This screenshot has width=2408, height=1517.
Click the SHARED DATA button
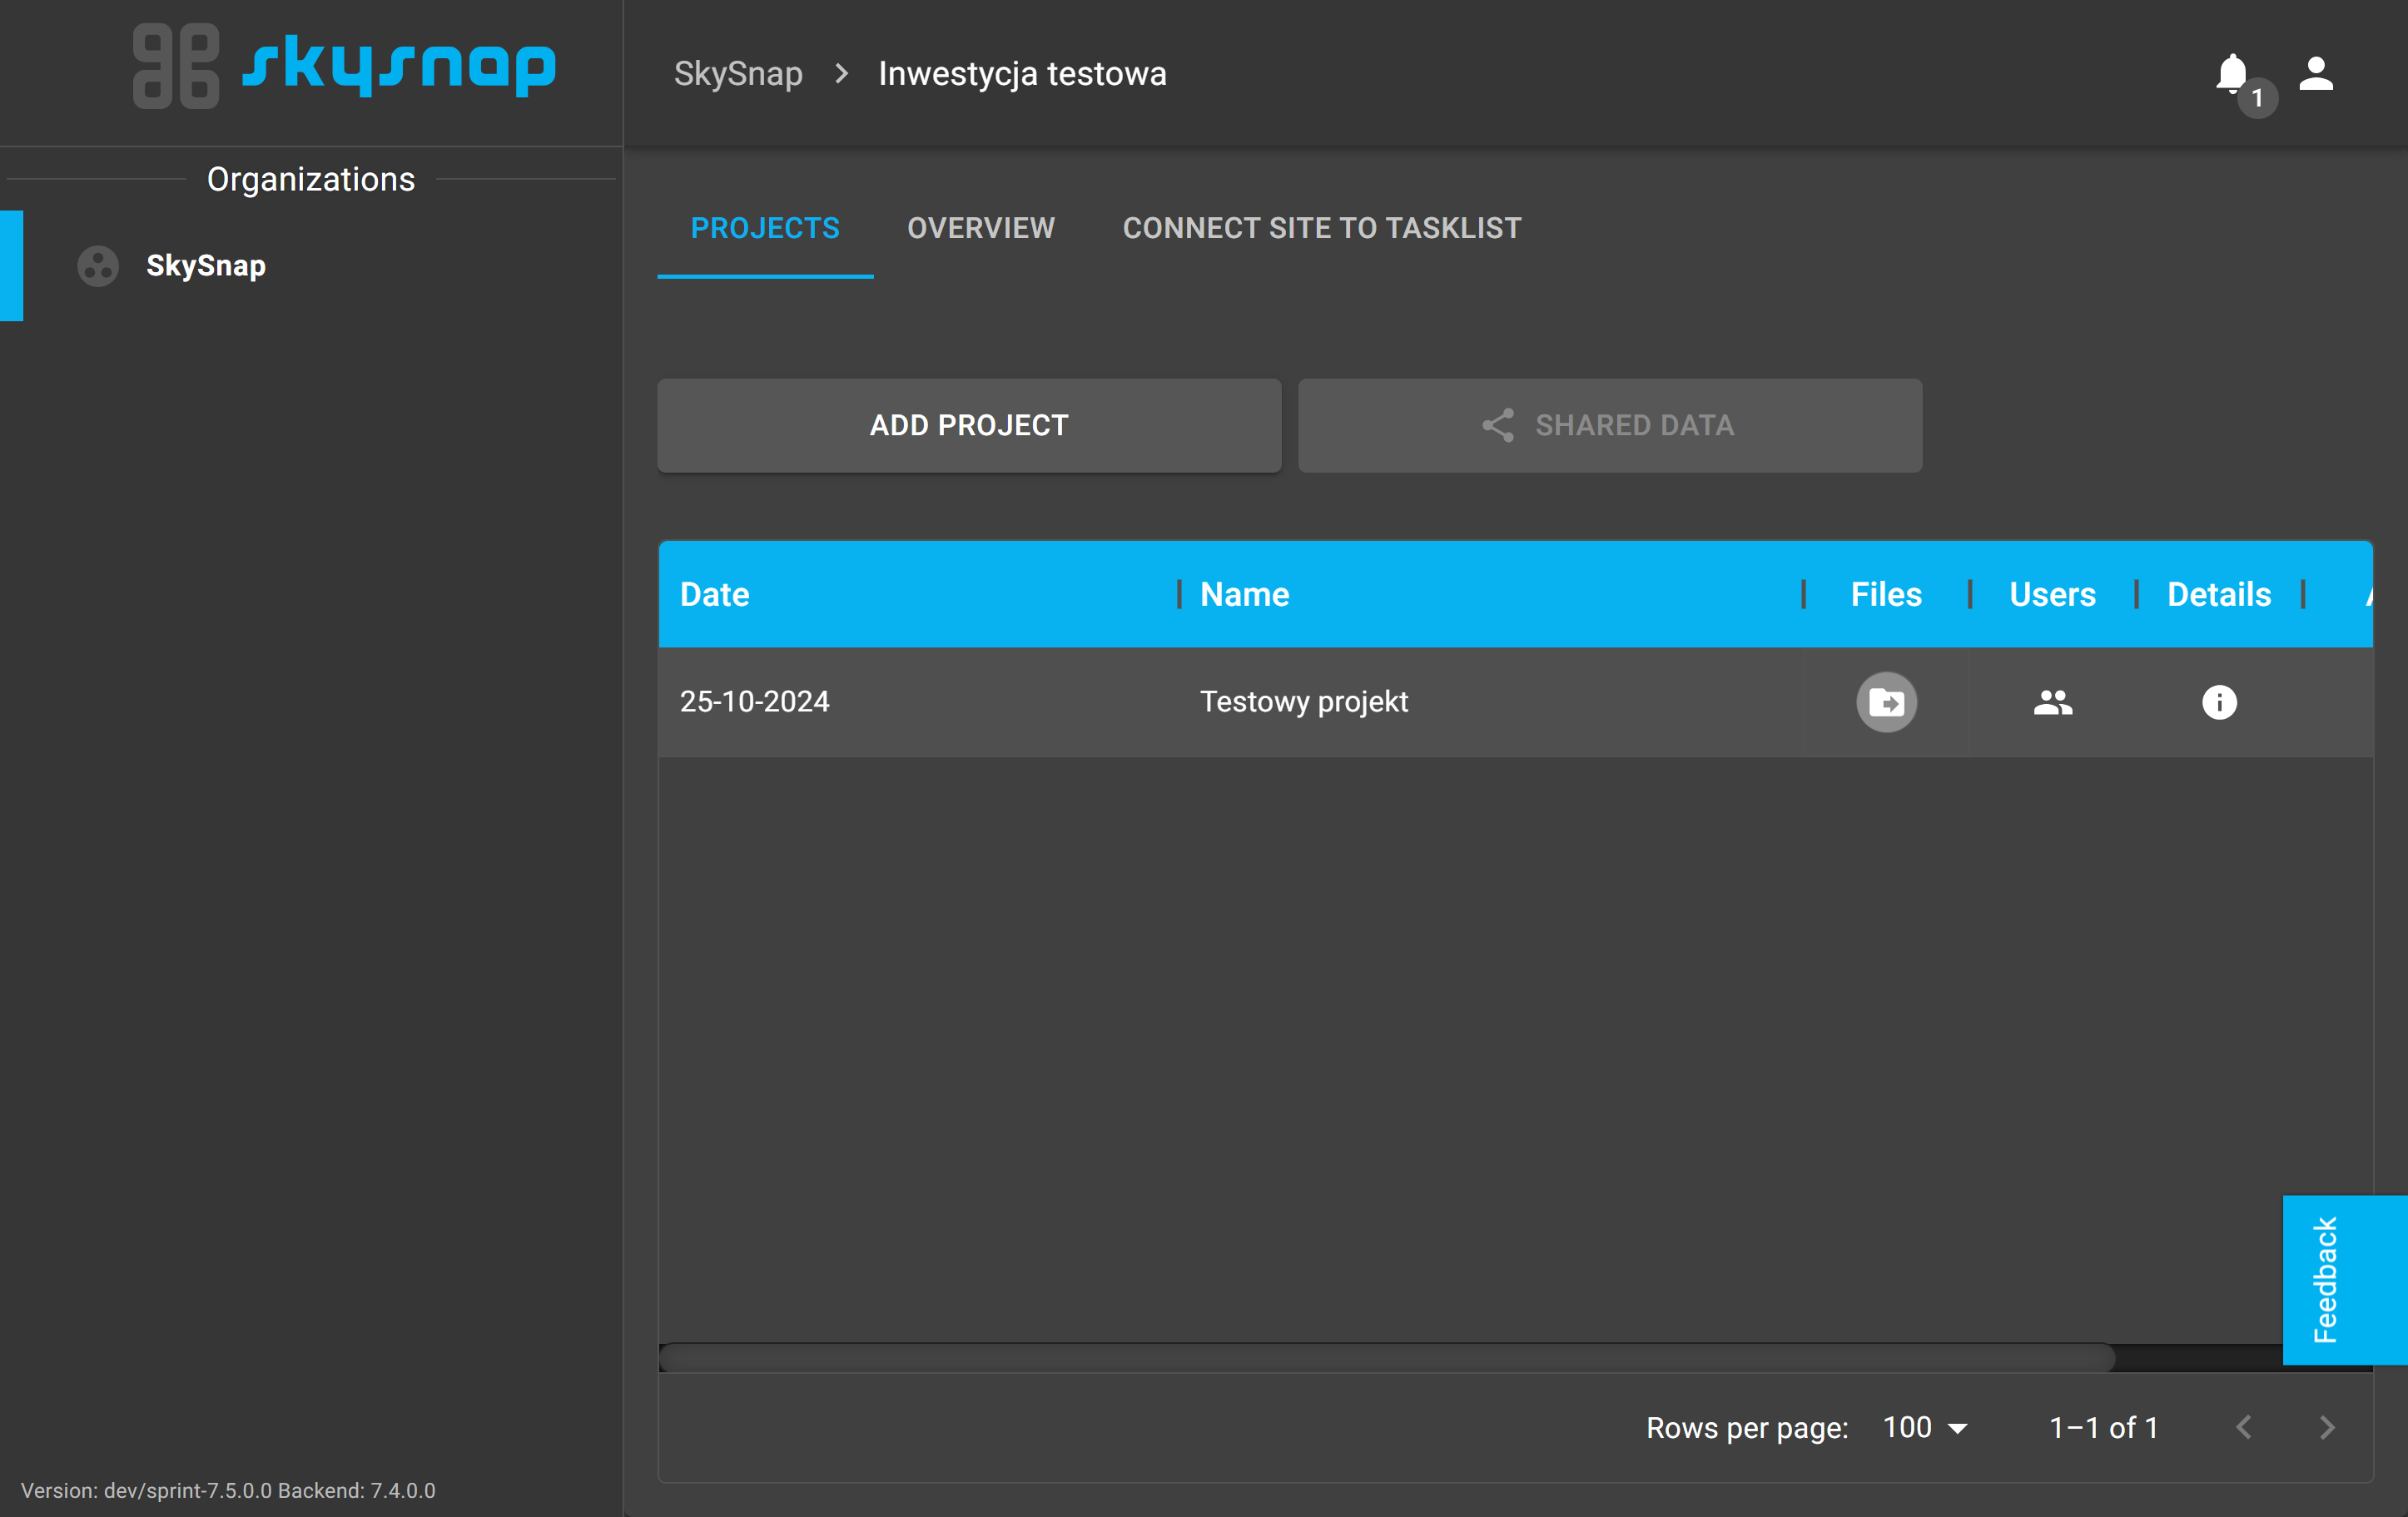click(x=1609, y=425)
